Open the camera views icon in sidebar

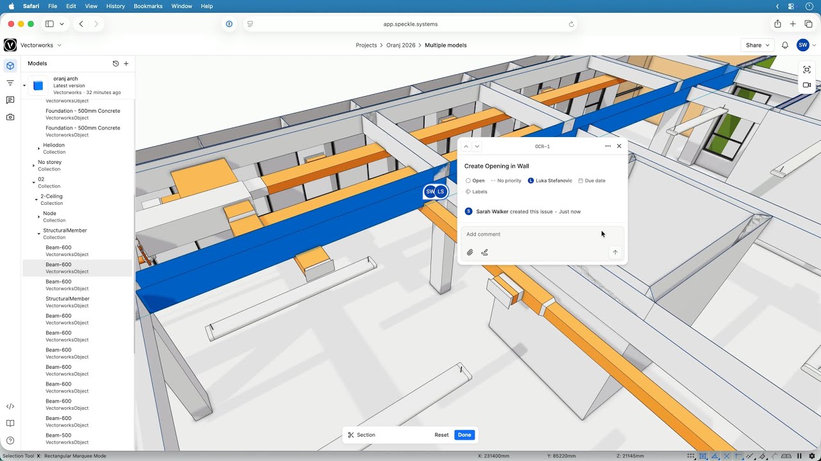click(x=10, y=117)
